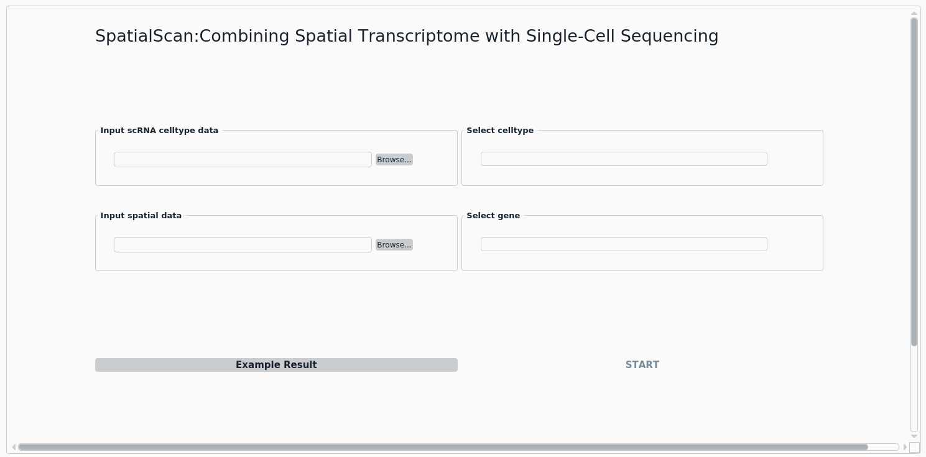Click the SpatialScan page heading
The height and width of the screenshot is (457, 926).
click(407, 36)
